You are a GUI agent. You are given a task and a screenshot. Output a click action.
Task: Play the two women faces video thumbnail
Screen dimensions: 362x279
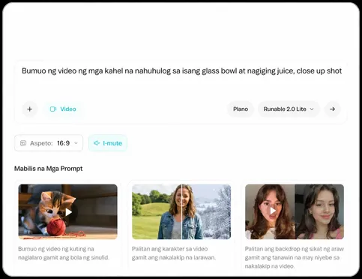pos(295,211)
